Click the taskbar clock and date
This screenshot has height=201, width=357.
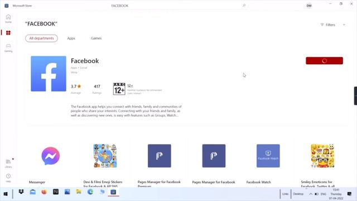pos(336,194)
